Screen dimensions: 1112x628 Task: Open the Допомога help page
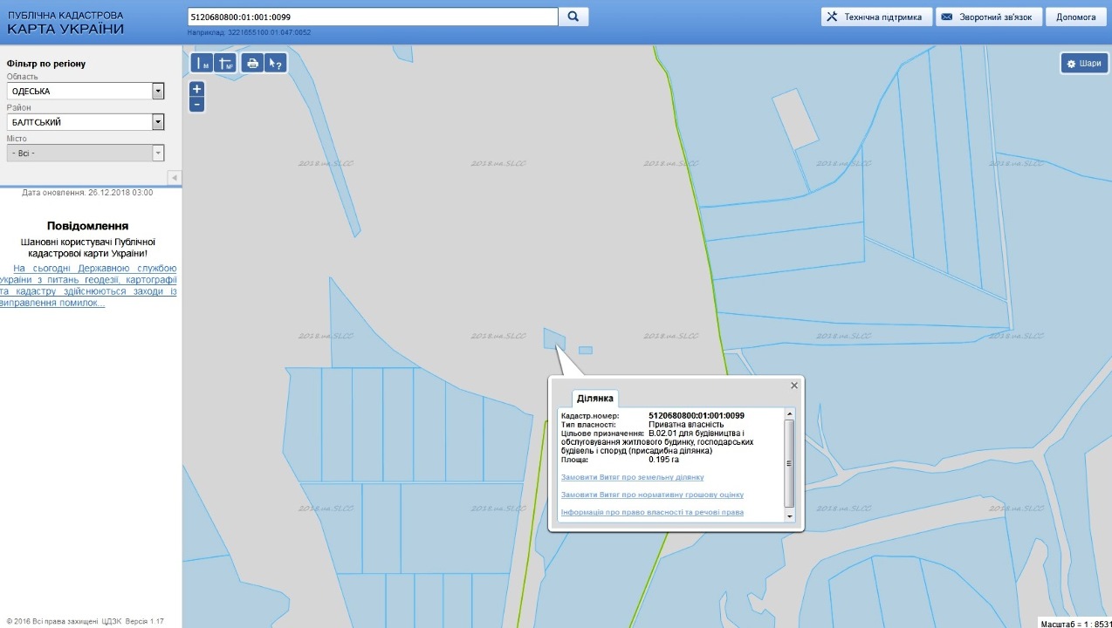[1075, 17]
